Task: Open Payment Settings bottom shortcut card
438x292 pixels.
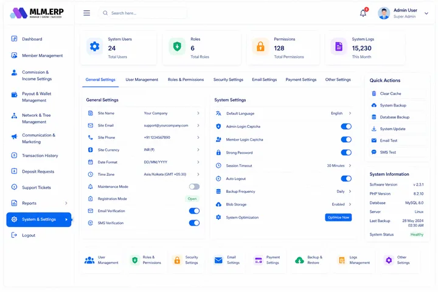Action: point(267,260)
